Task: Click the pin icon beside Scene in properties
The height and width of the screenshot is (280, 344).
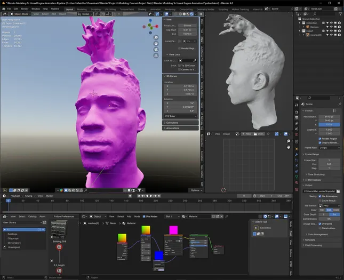Action: point(340,104)
